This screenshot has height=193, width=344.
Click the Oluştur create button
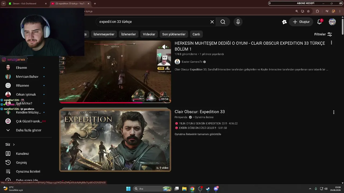tap(301, 22)
